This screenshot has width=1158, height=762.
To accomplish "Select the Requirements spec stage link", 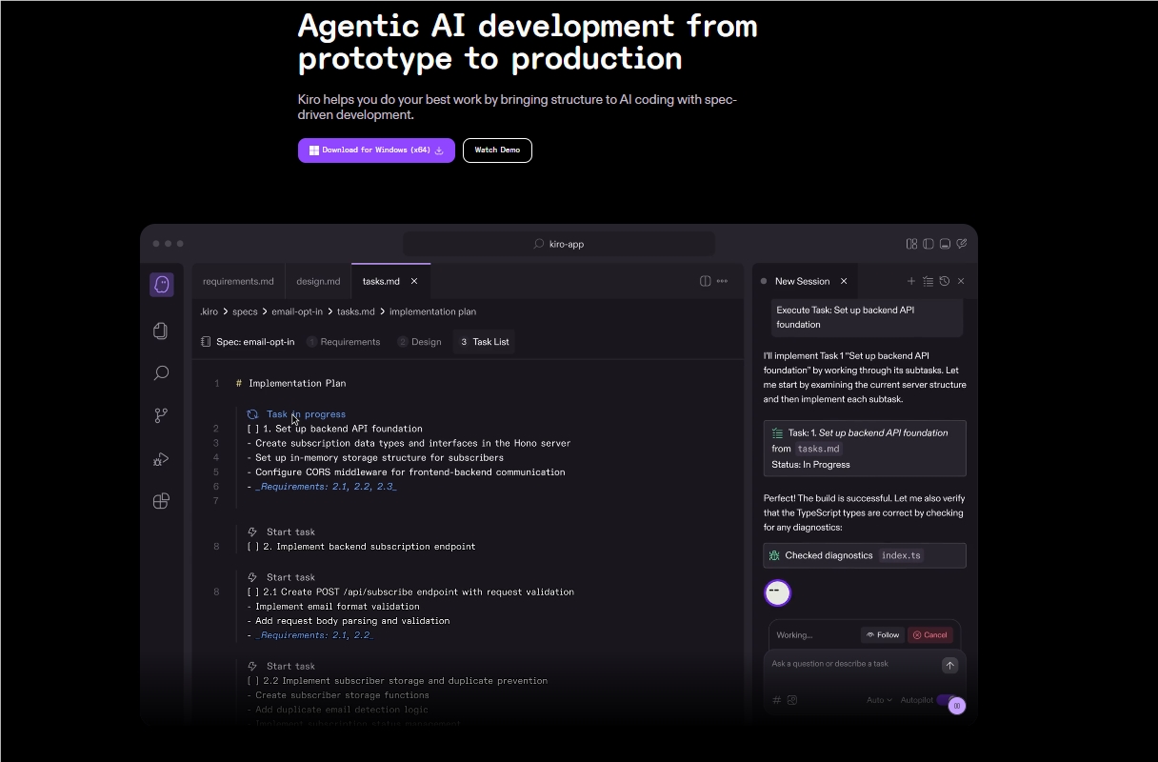I will coord(350,341).
